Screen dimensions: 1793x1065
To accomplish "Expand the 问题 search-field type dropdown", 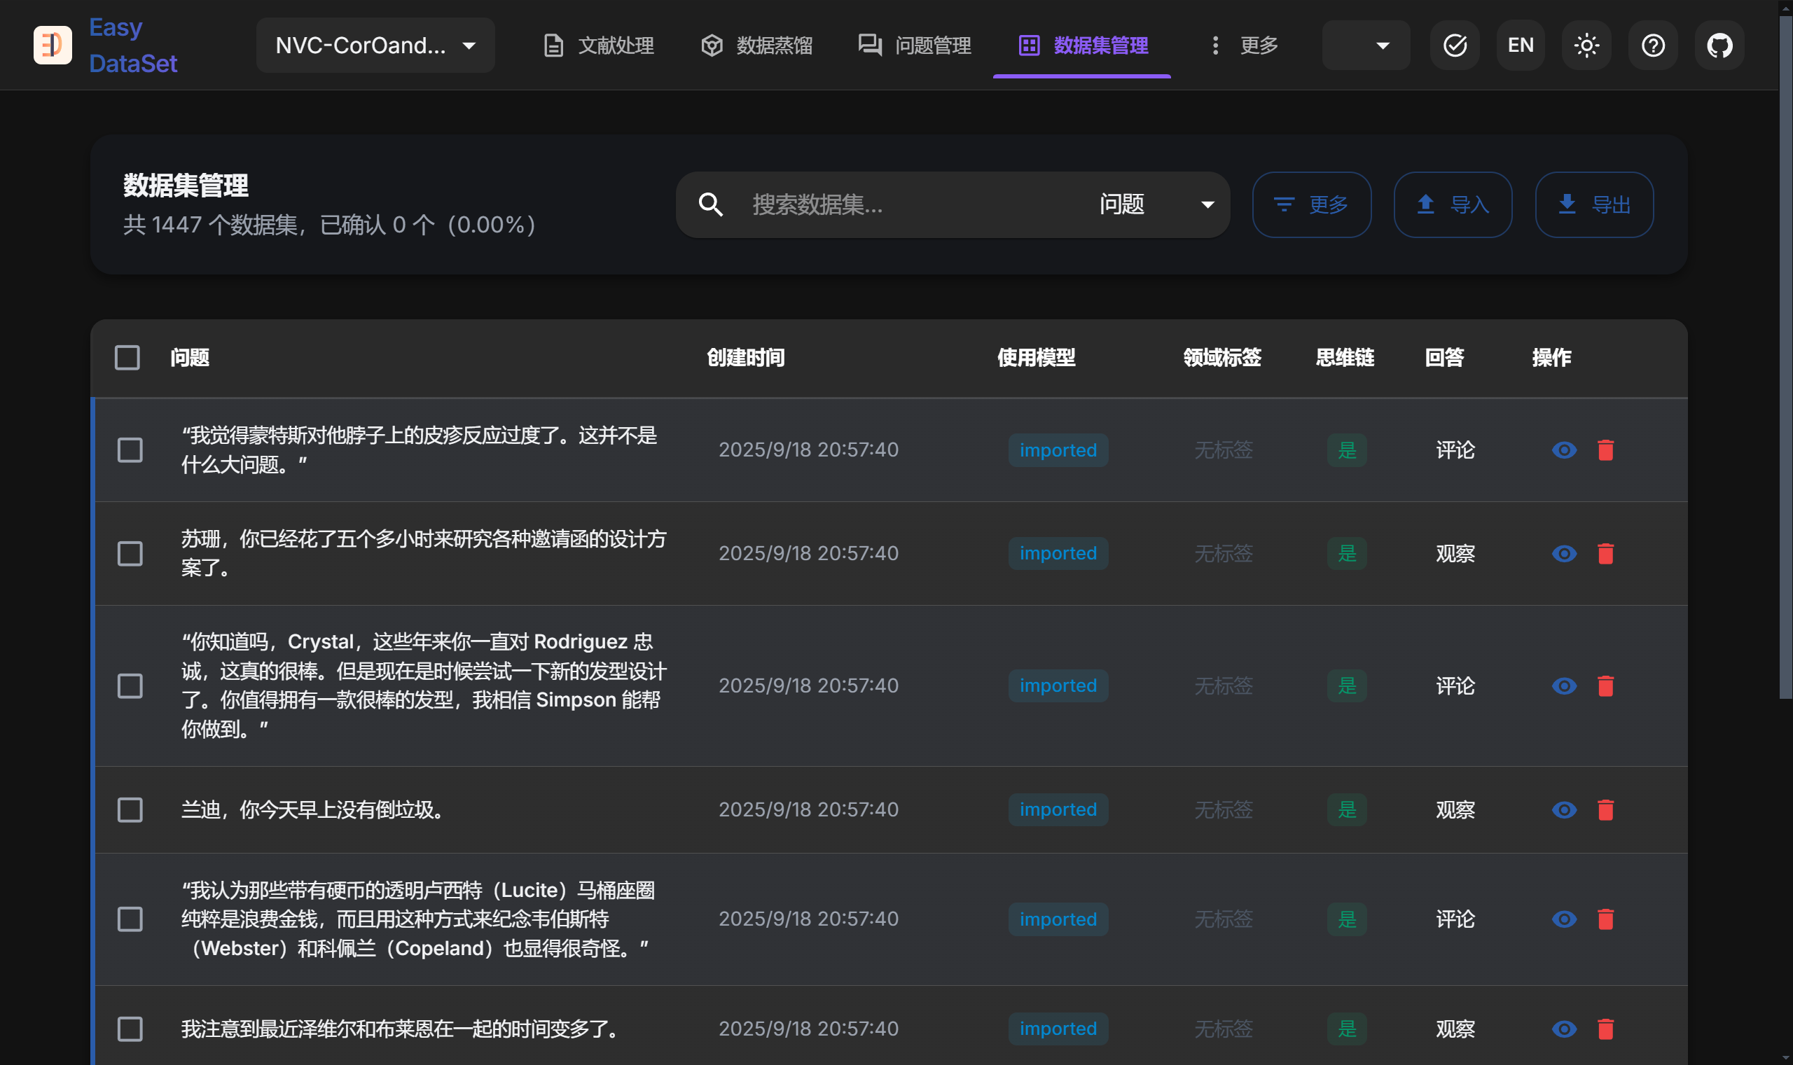I will tap(1156, 204).
